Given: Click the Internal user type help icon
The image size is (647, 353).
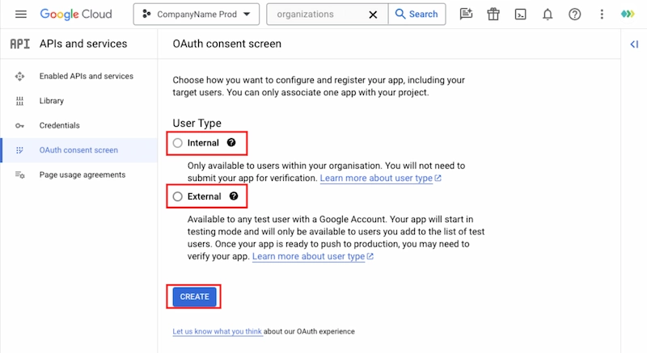Looking at the screenshot, I should 231,142.
